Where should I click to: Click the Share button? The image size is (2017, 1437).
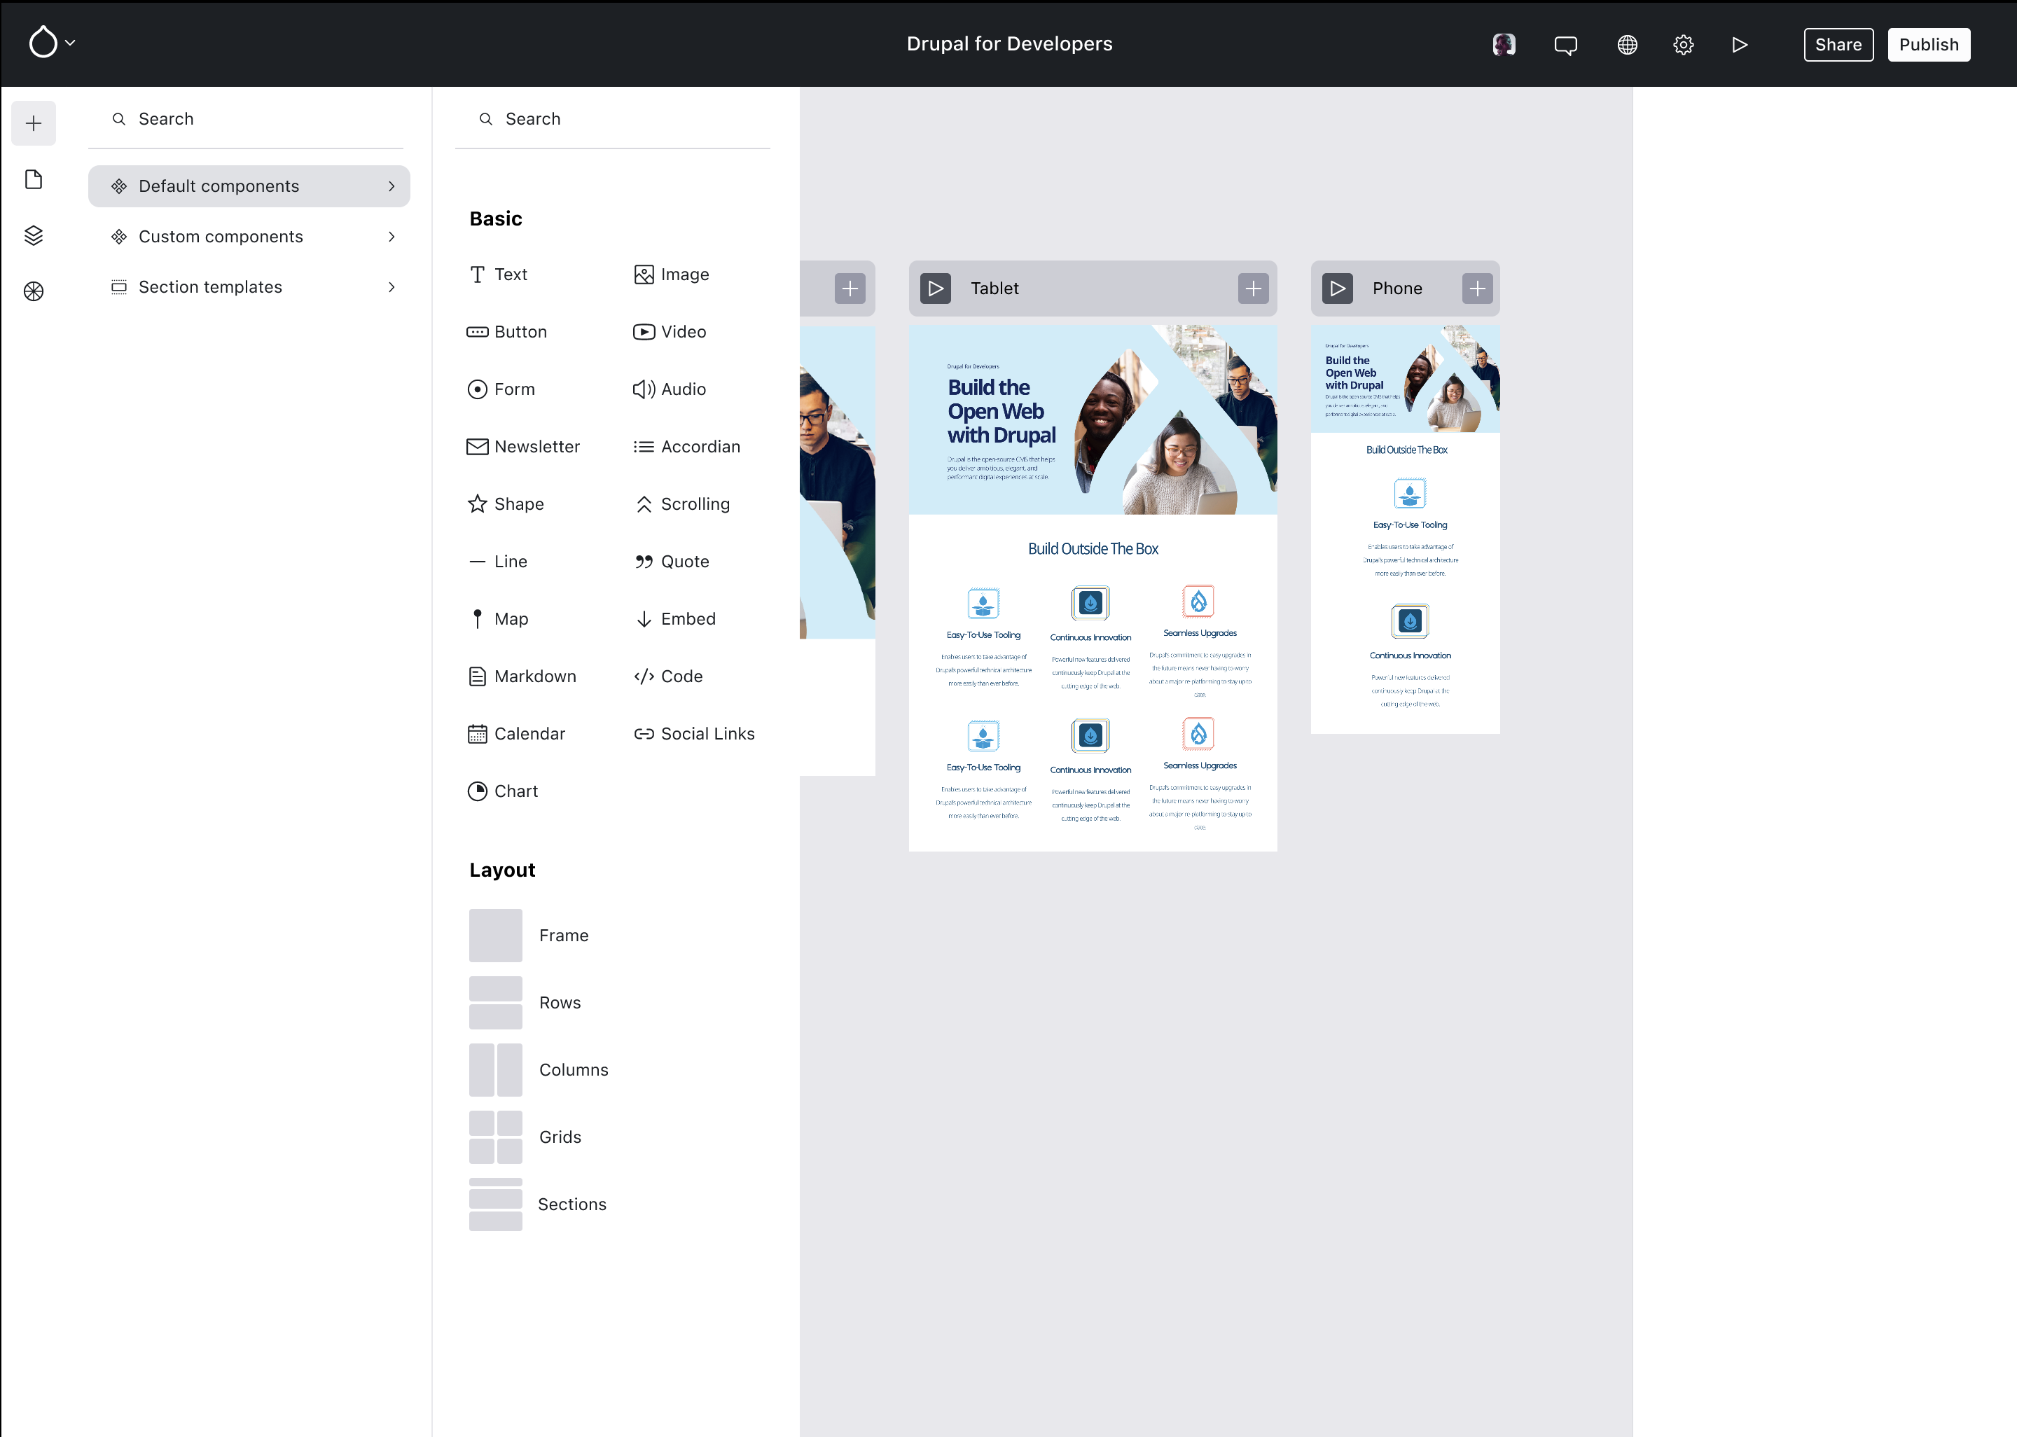coord(1838,45)
